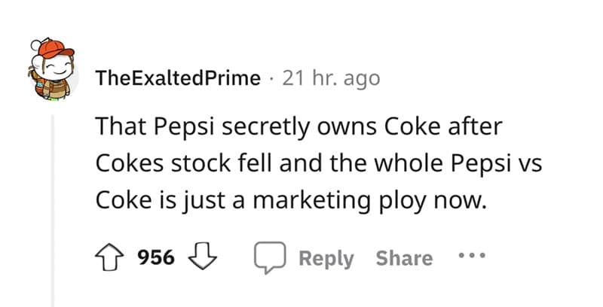This screenshot has height=307, width=603.
Task: Click the 956 vote count
Action: coord(156,258)
